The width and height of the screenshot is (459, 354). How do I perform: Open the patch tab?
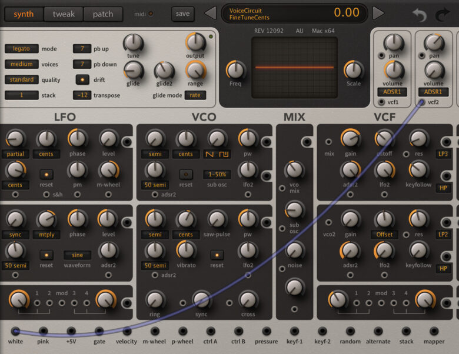pos(103,14)
